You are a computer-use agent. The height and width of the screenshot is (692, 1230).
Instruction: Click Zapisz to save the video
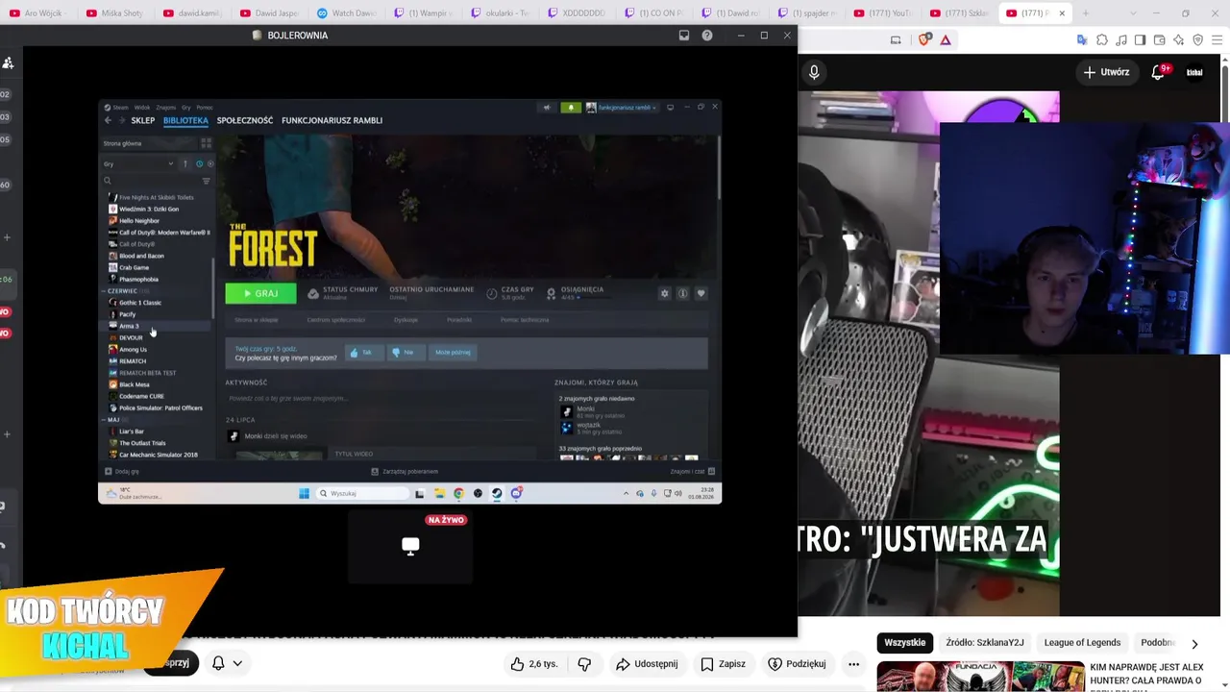[724, 663]
